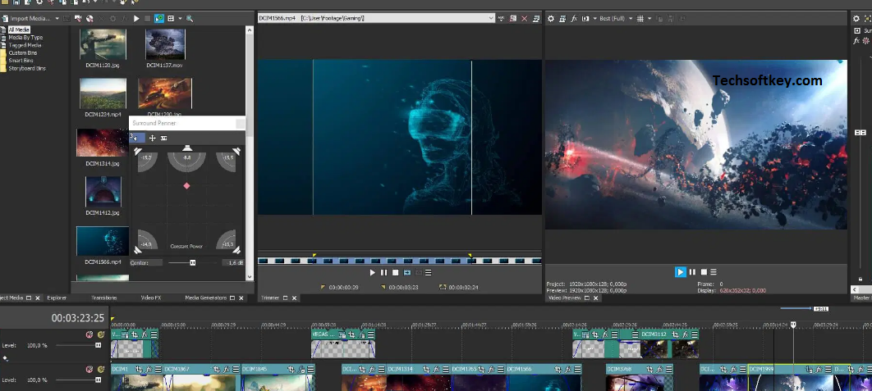Play the project in Video Preview

pos(680,272)
